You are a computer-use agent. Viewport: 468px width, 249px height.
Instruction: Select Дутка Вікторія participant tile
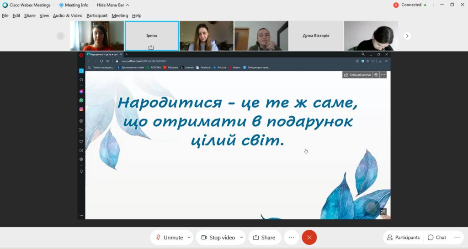click(x=316, y=36)
